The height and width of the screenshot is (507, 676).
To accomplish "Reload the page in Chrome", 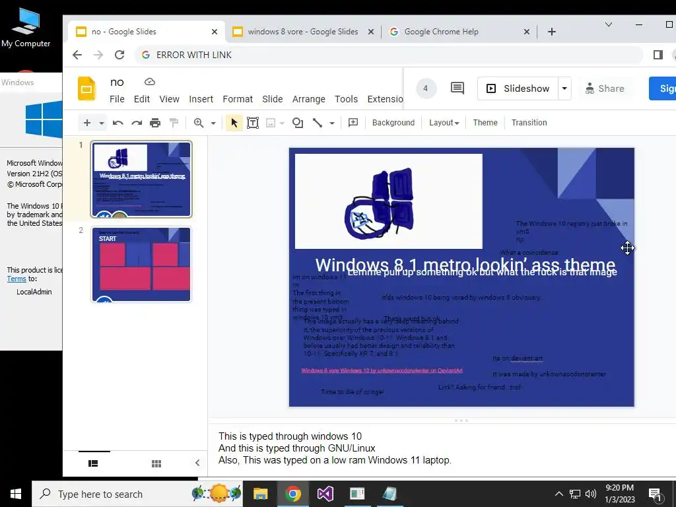I will coord(119,55).
